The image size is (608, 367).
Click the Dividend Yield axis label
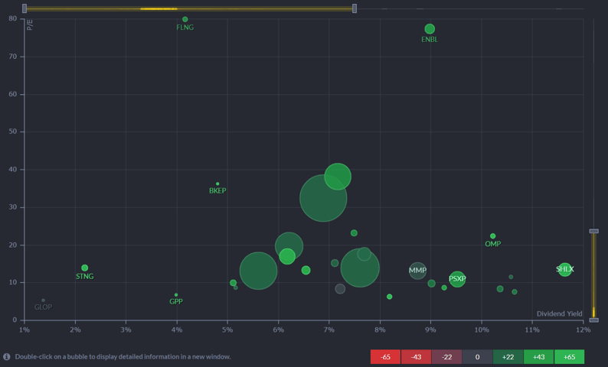point(559,313)
